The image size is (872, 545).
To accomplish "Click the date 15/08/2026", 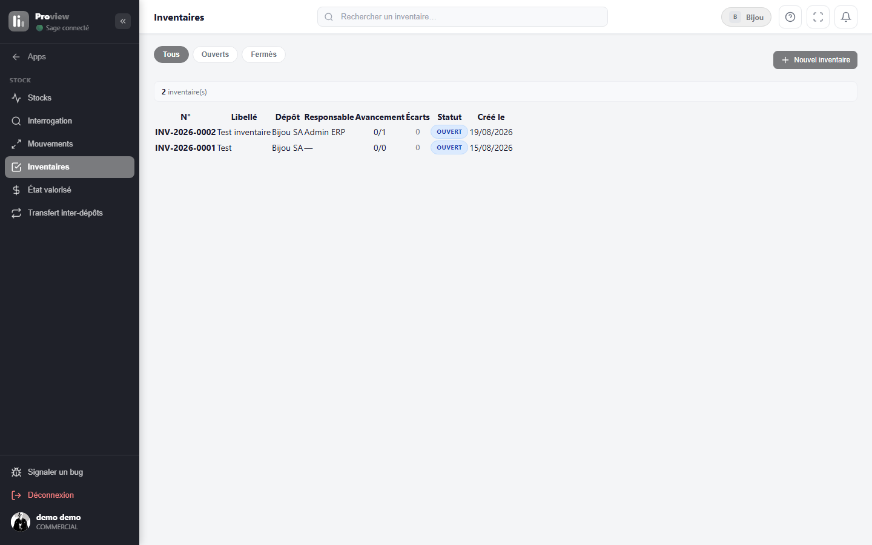I will click(491, 148).
